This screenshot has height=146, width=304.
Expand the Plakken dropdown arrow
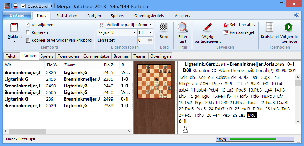[15, 41]
